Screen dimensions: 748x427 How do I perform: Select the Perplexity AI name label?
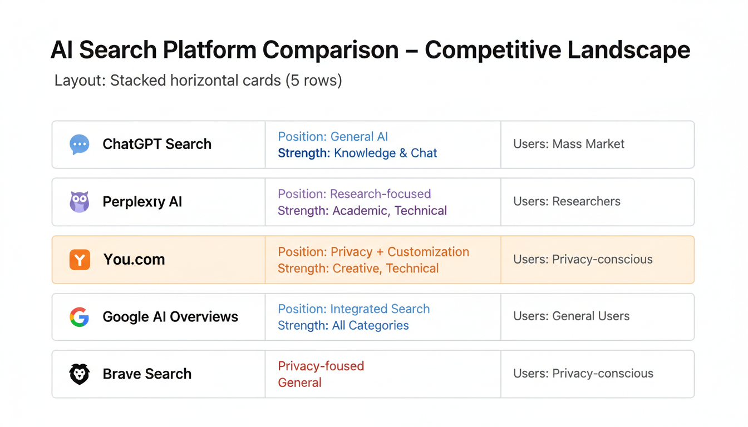click(142, 202)
